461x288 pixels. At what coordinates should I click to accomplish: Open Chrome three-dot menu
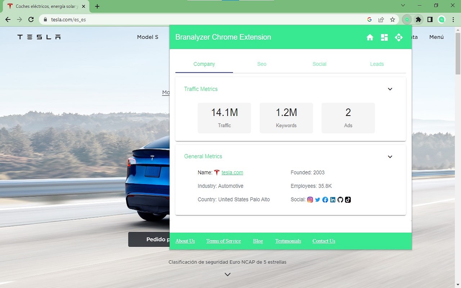click(453, 20)
